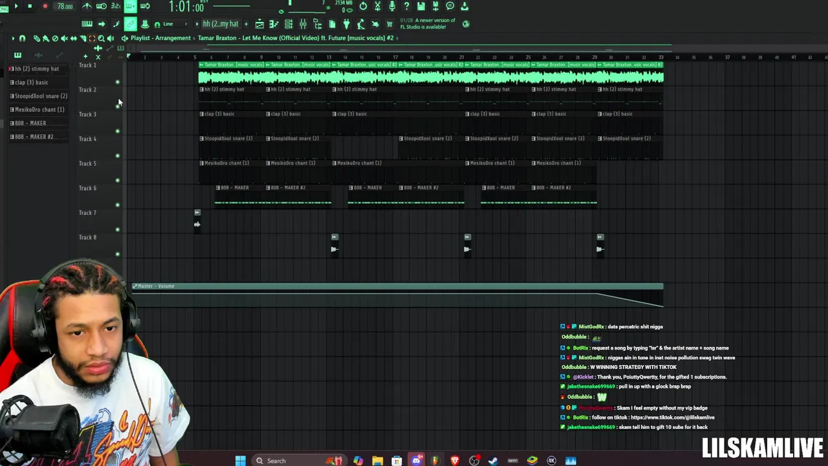
Task: Click the plugin picker plug icon
Action: 346,25
